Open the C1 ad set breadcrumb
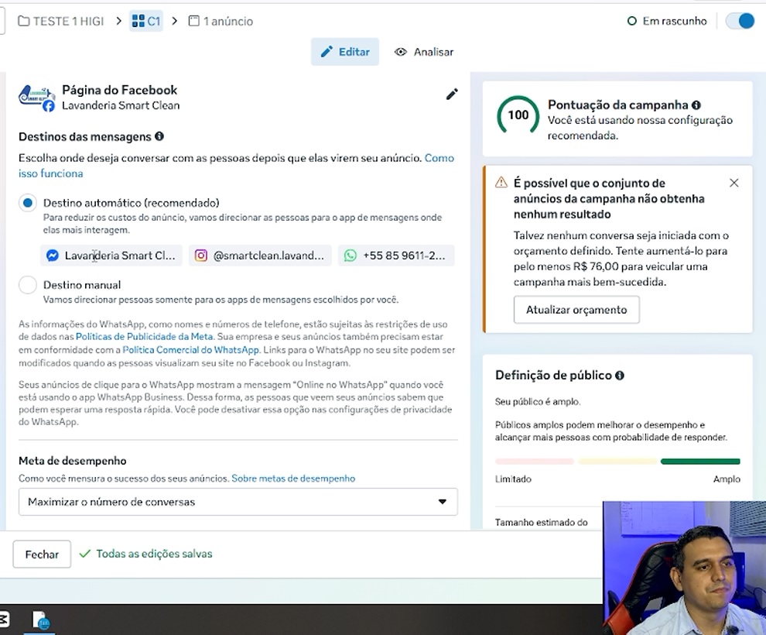The height and width of the screenshot is (635, 766). [x=146, y=21]
